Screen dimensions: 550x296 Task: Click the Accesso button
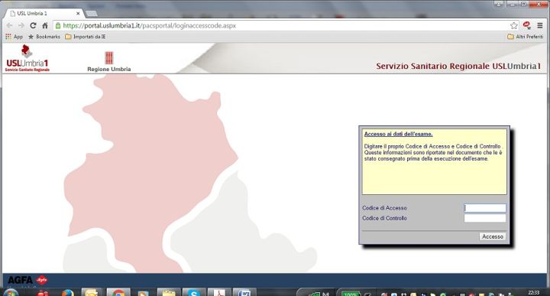(x=493, y=236)
